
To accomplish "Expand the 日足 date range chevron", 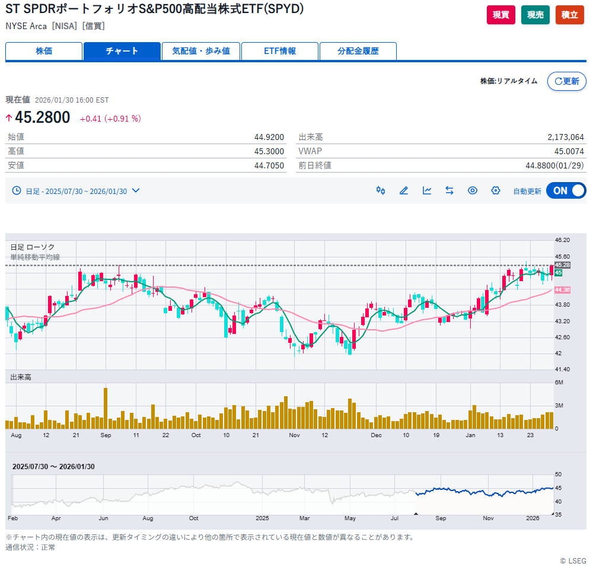I will click(136, 190).
